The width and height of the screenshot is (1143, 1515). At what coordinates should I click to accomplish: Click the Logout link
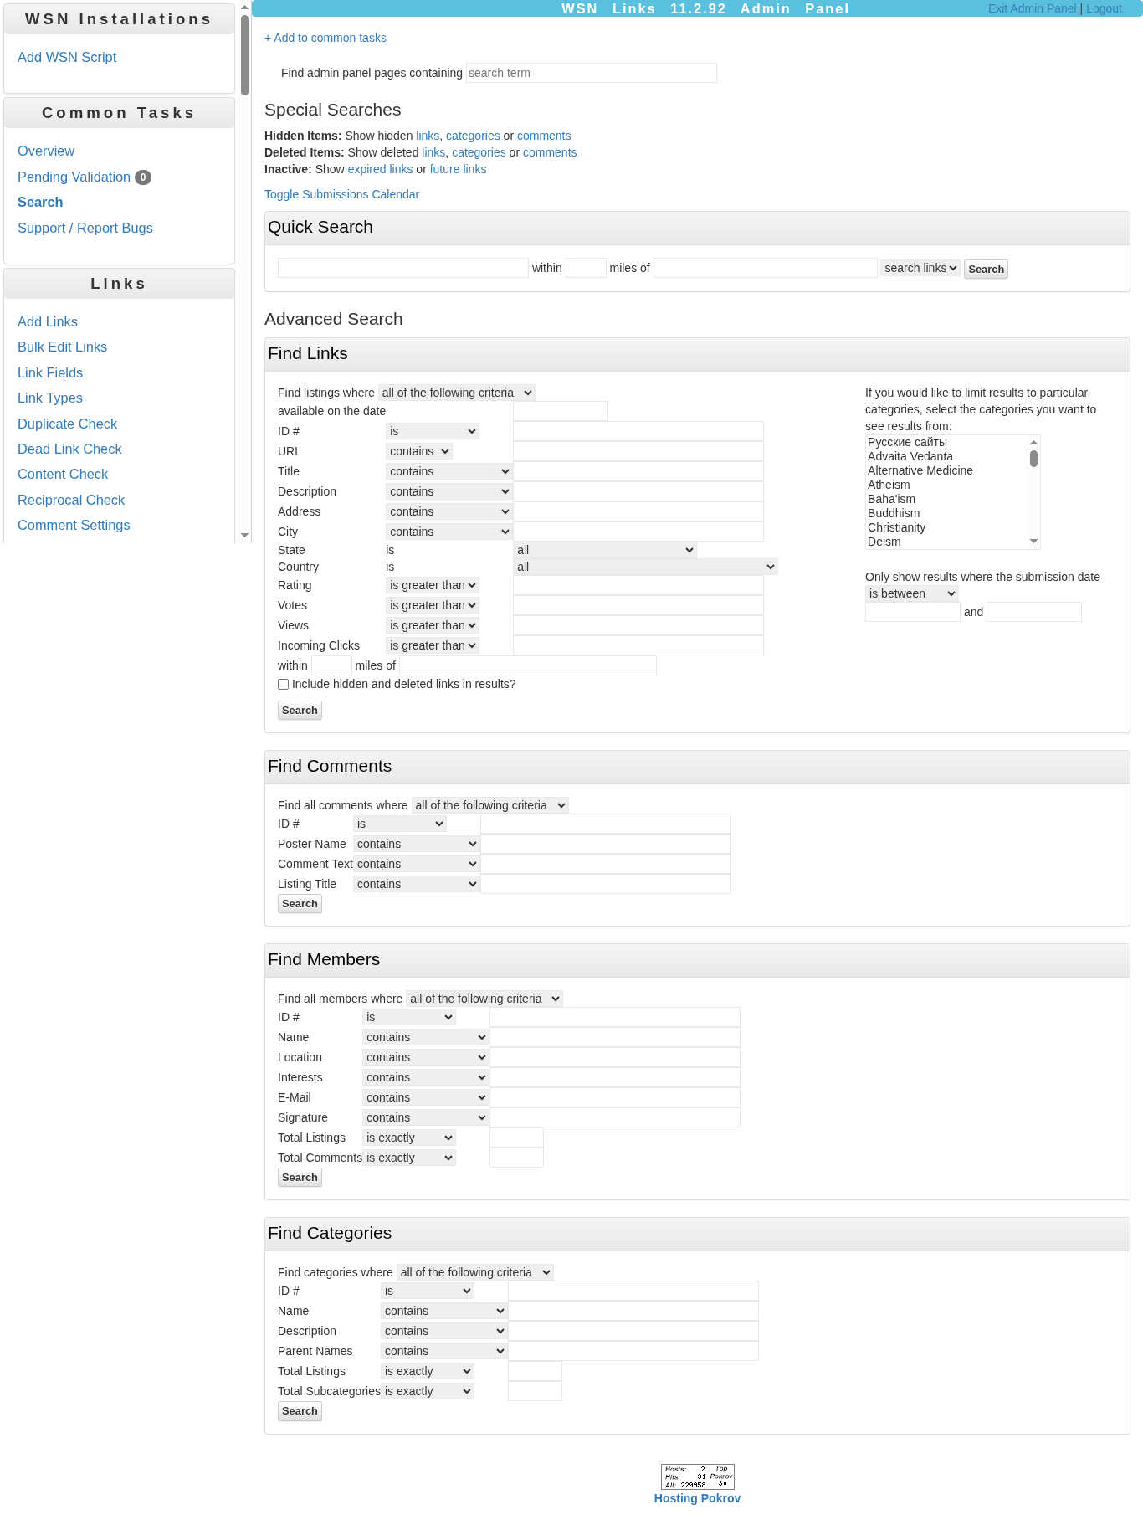(x=1104, y=8)
